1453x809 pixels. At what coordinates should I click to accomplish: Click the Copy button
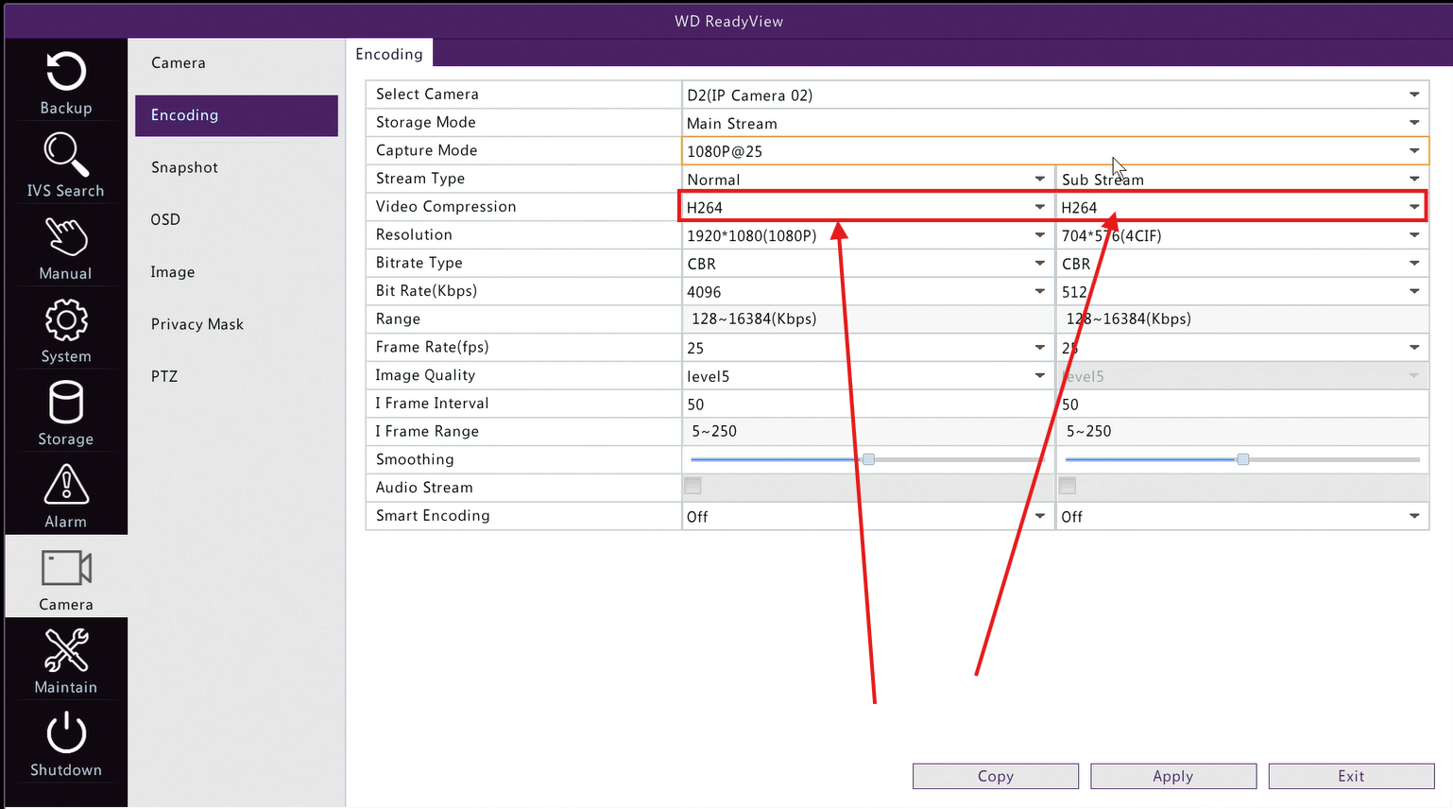996,776
